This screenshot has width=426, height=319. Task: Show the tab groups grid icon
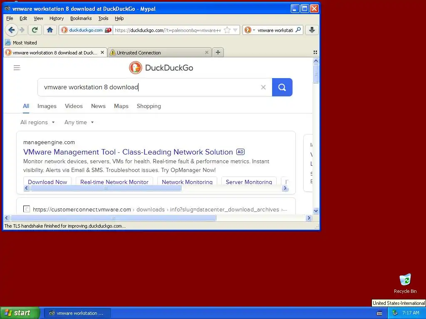click(315, 52)
